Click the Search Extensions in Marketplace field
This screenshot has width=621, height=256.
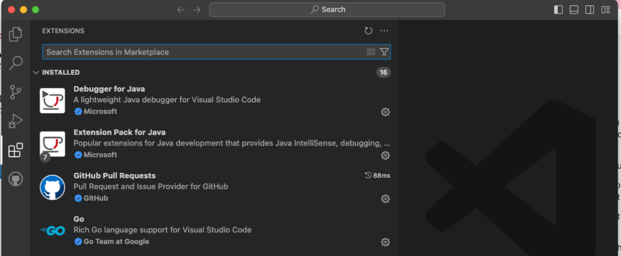[x=203, y=52]
